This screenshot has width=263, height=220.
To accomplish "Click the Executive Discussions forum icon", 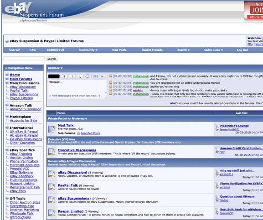I will [52, 152].
